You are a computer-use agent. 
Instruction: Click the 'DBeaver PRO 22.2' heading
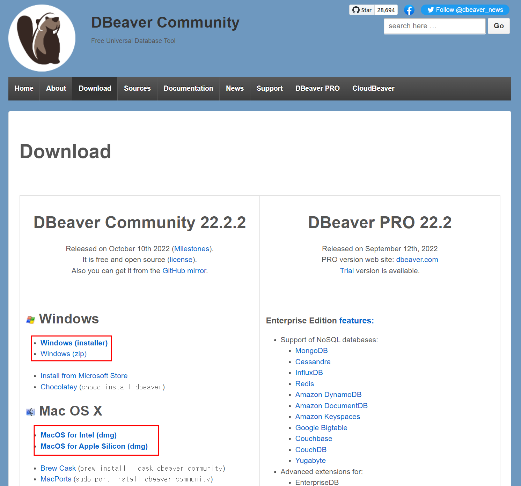380,223
